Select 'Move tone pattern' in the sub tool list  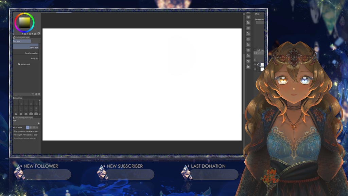coord(31,53)
